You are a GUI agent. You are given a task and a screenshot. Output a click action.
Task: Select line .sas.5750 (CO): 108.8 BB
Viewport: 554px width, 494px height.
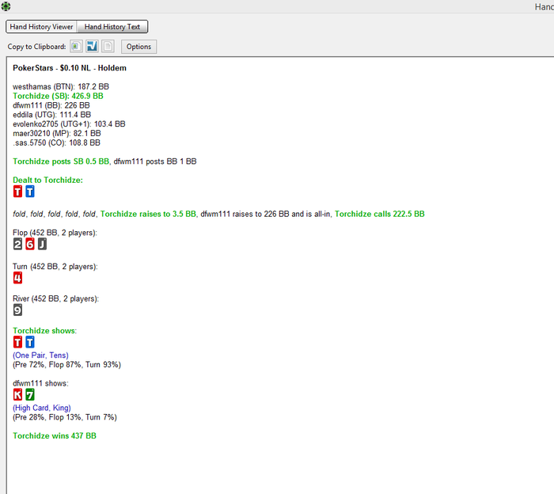click(56, 142)
